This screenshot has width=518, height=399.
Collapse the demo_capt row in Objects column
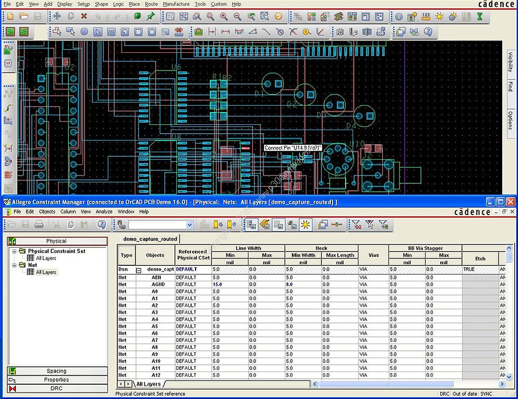click(x=139, y=270)
